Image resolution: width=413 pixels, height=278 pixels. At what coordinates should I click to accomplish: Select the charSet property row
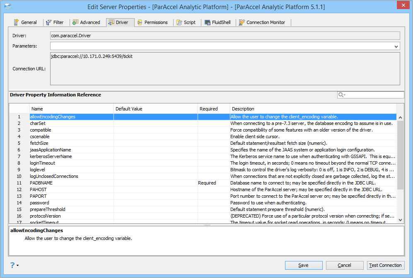(x=203, y=123)
